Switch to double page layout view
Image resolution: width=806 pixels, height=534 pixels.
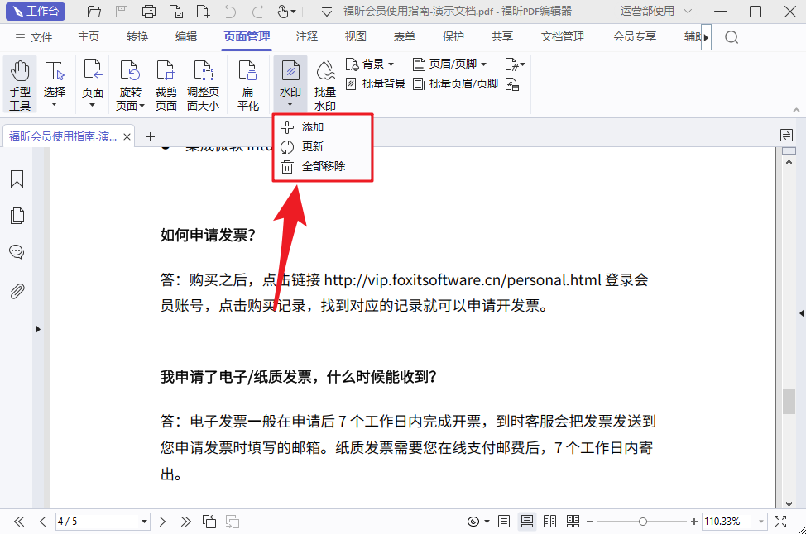(x=549, y=522)
